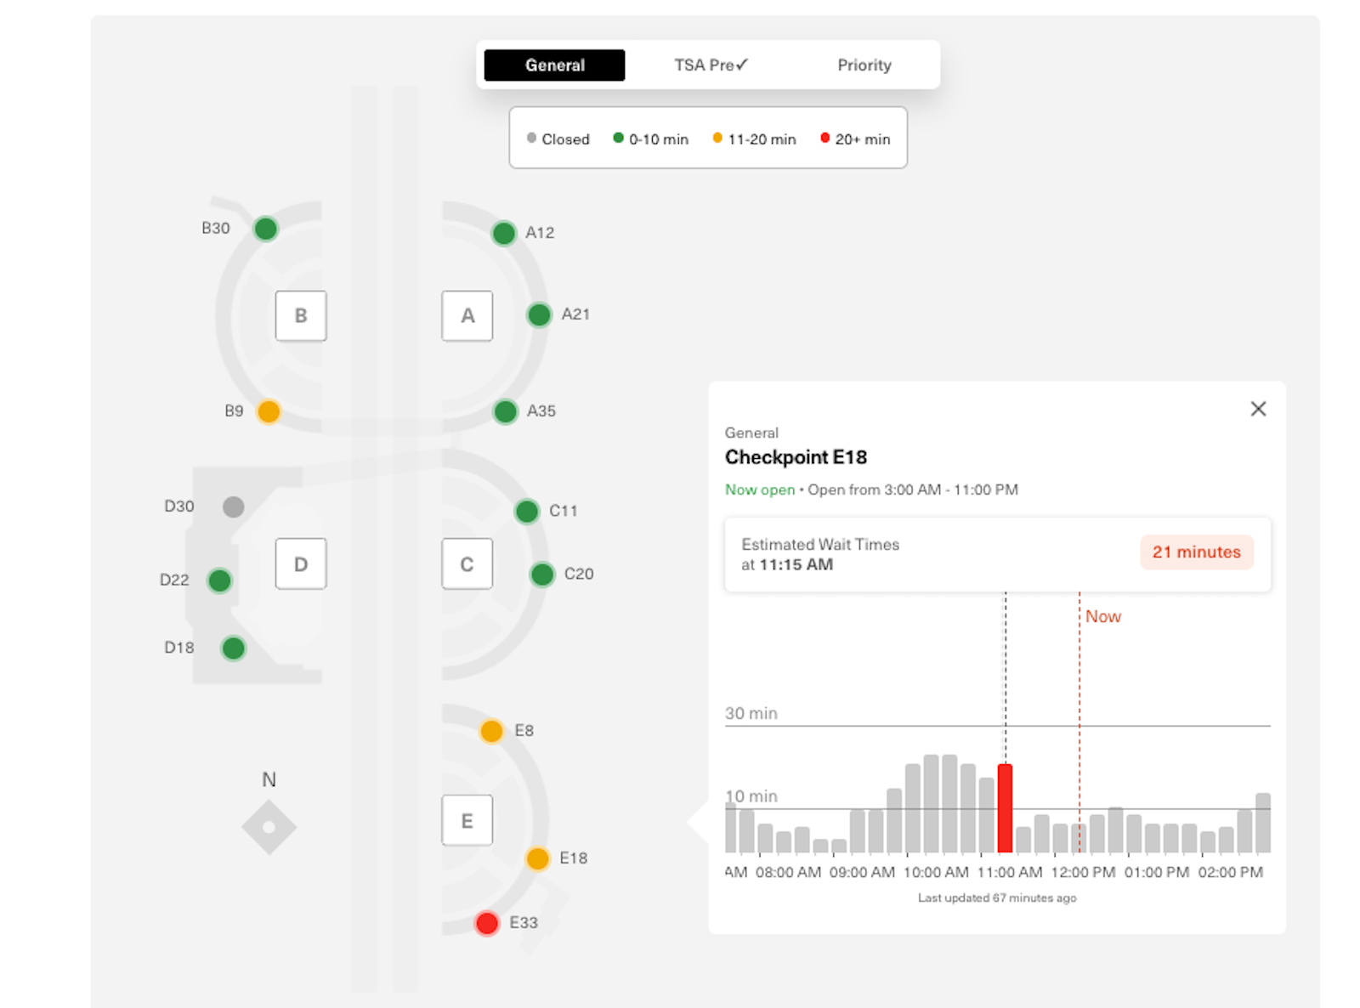
Task: Select the D18 checkpoint dot
Action: (x=233, y=648)
